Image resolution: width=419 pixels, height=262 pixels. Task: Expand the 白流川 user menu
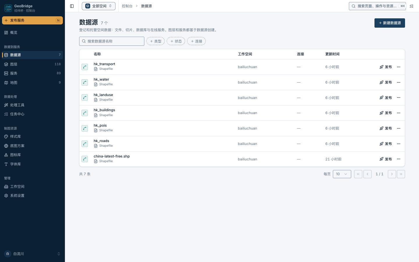click(x=32, y=254)
